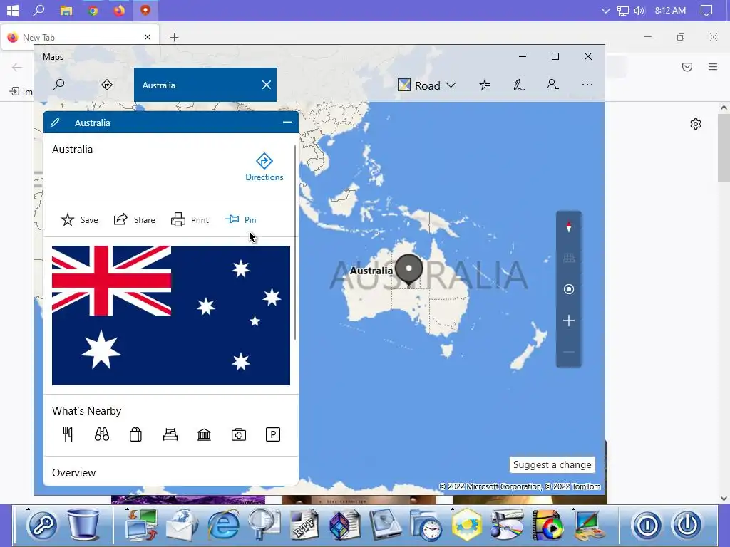Launch Chrome from the taskbar
Screen dimensions: 730x547
click(x=93, y=10)
